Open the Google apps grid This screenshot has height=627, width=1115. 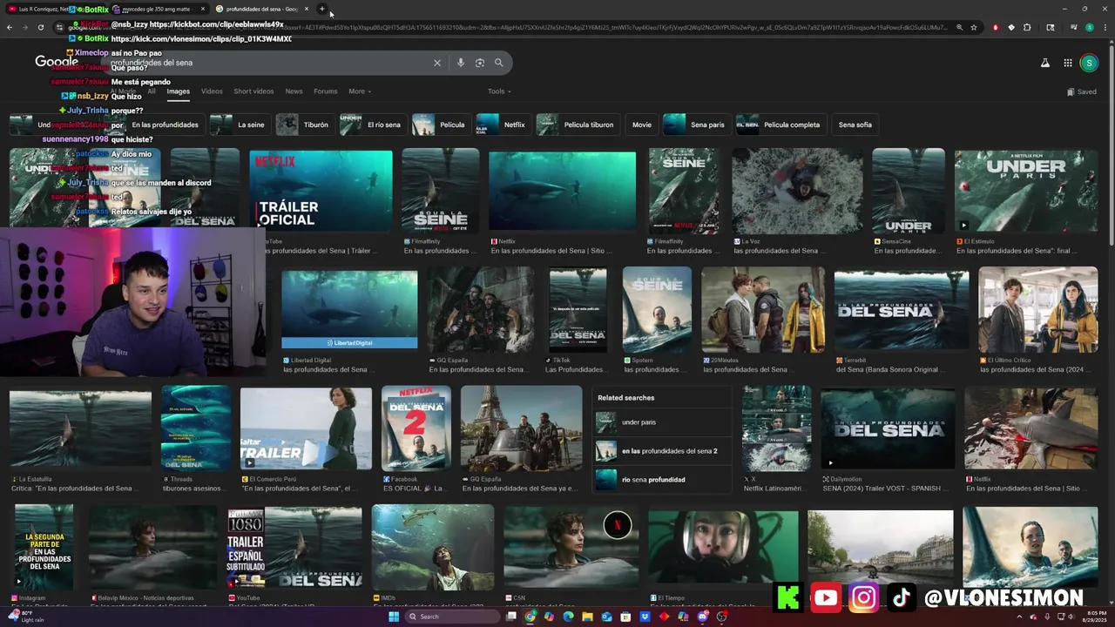click(x=1068, y=63)
